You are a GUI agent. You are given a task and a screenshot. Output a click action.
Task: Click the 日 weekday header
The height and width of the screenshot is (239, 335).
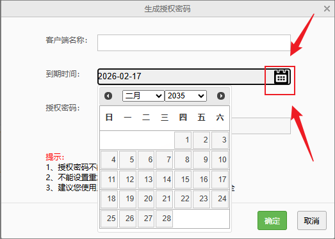109,118
